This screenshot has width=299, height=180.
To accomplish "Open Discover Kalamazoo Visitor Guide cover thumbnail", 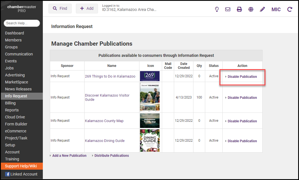I will (150, 97).
